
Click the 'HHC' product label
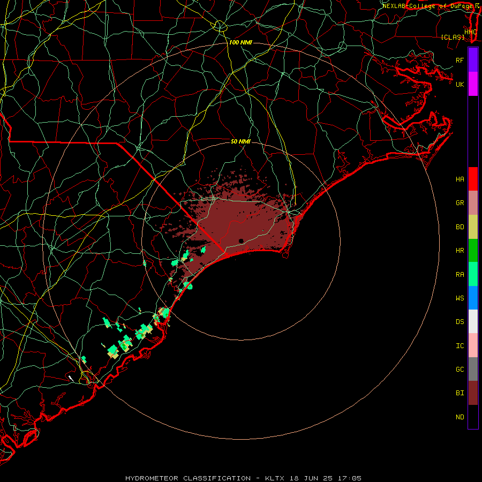(470, 32)
